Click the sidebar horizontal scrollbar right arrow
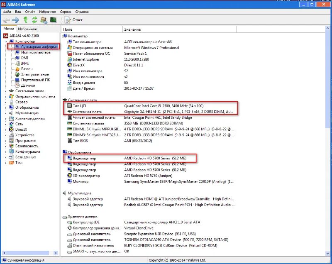This screenshot has height=264, width=332. pyautogui.click(x=56, y=253)
